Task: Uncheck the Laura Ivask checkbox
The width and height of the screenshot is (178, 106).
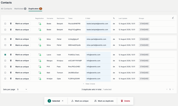Action: tap(5, 55)
